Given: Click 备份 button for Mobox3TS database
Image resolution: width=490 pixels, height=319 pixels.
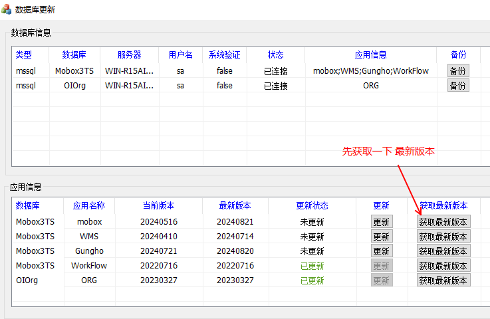Looking at the screenshot, I should (x=457, y=71).
